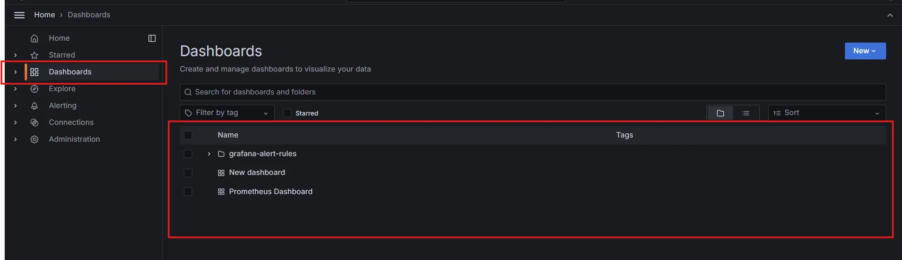Open the hamburger menu icon

19,15
